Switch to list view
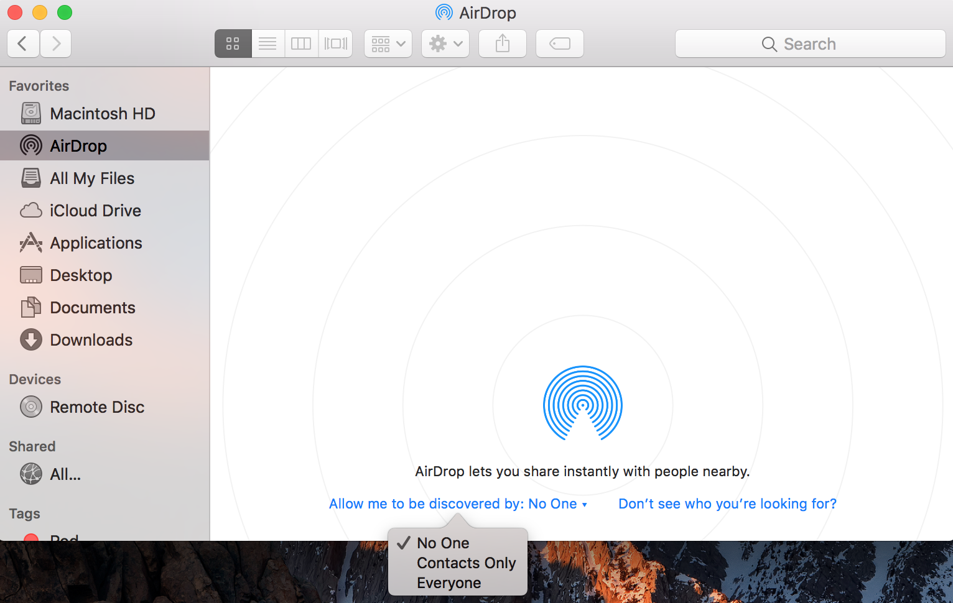The height and width of the screenshot is (603, 953). (x=267, y=44)
